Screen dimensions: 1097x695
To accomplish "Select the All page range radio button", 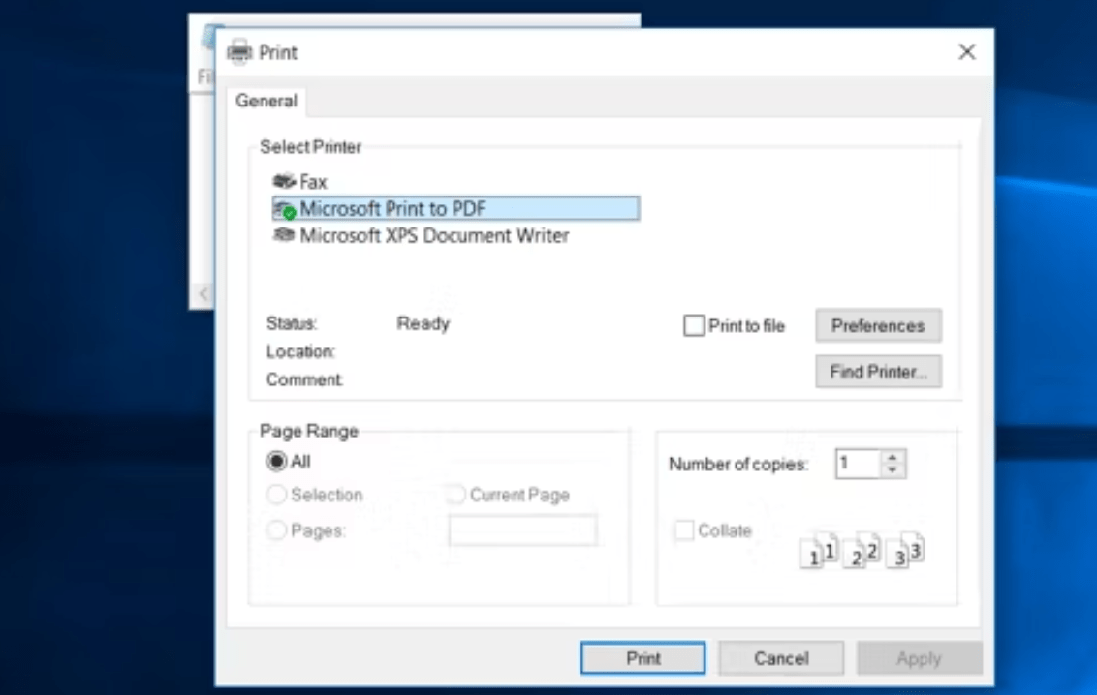I will [x=277, y=462].
